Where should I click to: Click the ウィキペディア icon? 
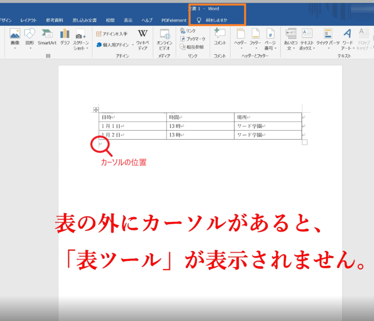pos(142,39)
